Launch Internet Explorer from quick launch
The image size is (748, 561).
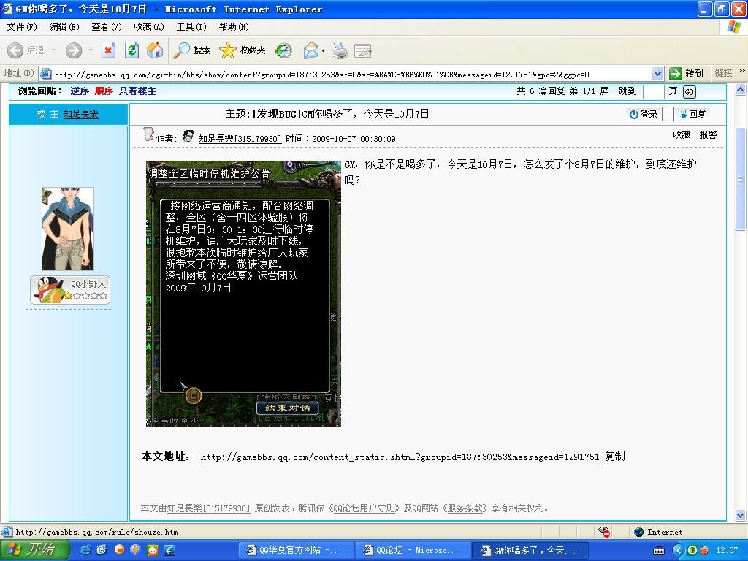point(85,550)
